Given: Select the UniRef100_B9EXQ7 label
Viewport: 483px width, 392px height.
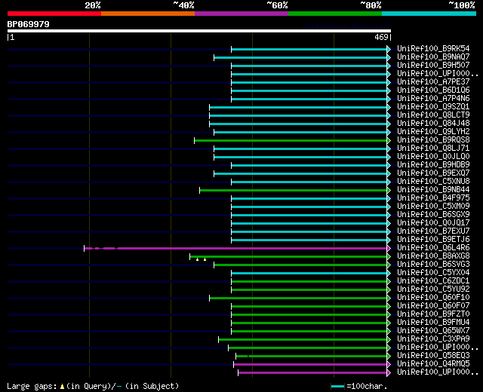Looking at the screenshot, I should coord(433,173).
